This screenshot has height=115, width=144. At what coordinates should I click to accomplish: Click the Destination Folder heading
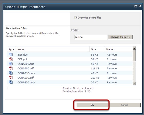click(17, 28)
